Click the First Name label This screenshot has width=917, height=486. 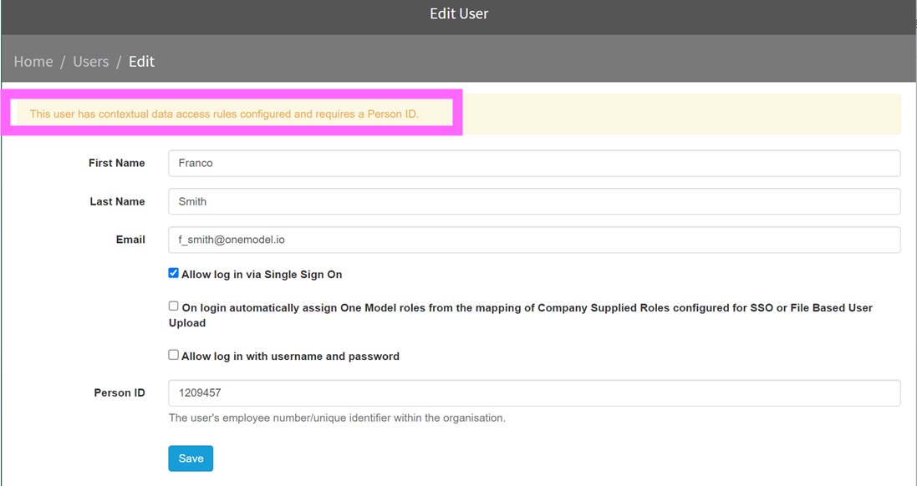[116, 163]
